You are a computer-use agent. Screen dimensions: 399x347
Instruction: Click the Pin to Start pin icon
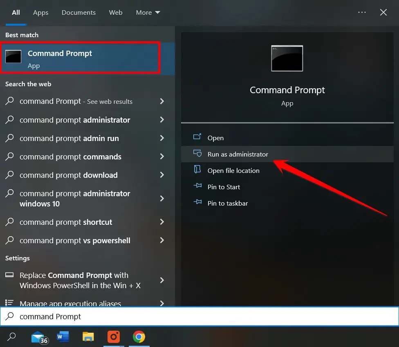(197, 186)
